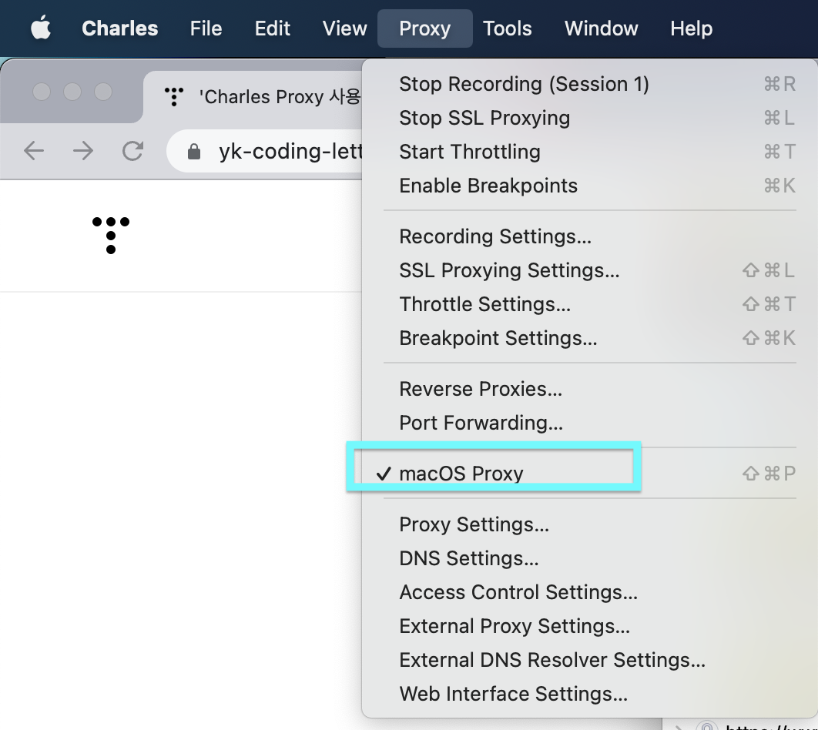The width and height of the screenshot is (818, 730).
Task: Select Stop SSL Proxying
Action: pos(589,118)
